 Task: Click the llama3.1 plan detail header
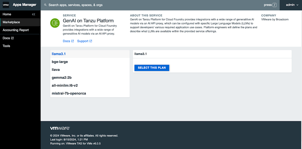coord(212,54)
